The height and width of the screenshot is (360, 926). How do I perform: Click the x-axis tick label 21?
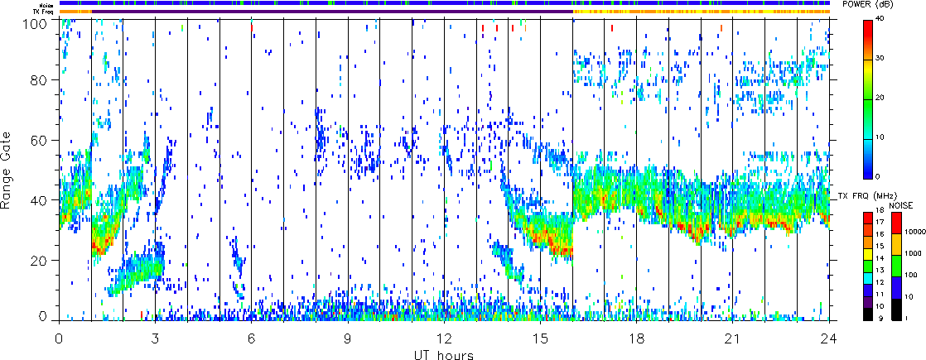pyautogui.click(x=733, y=338)
